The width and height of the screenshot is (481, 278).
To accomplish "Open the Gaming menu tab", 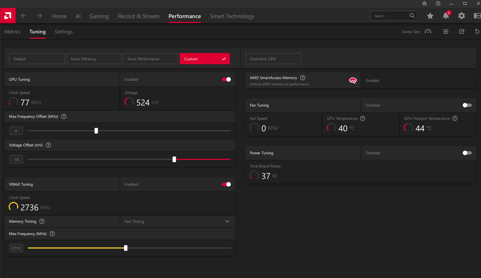I will (99, 16).
